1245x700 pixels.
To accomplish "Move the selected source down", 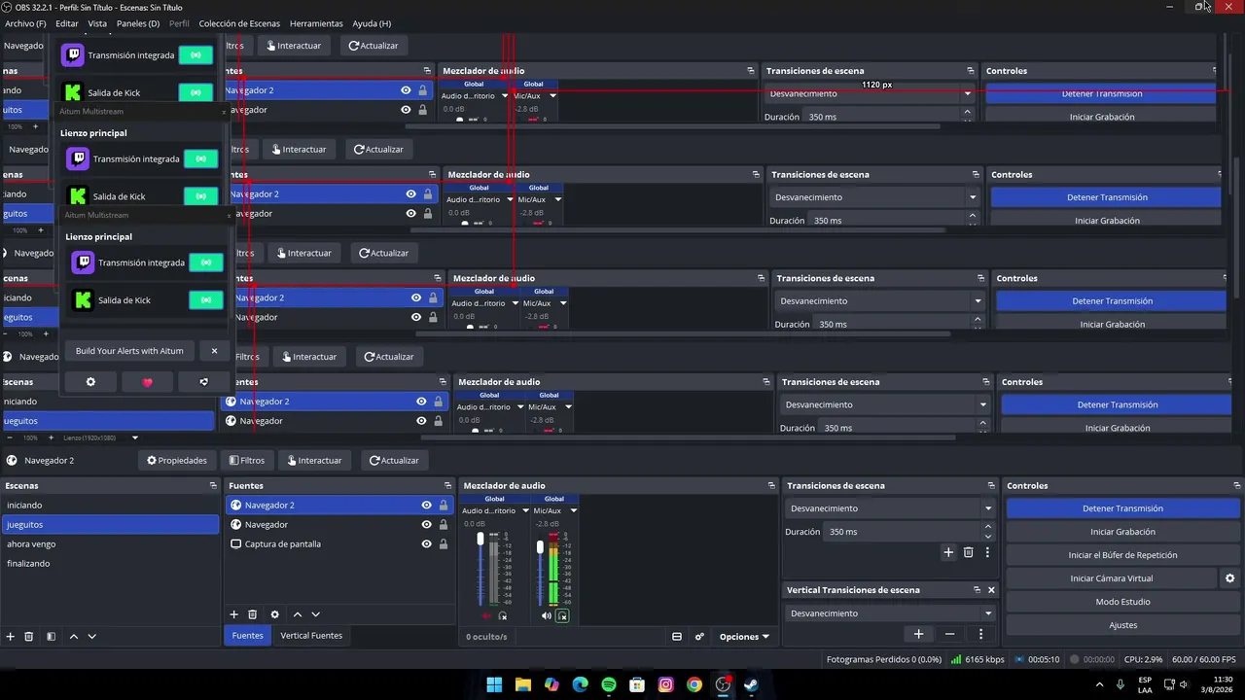I will tap(315, 614).
